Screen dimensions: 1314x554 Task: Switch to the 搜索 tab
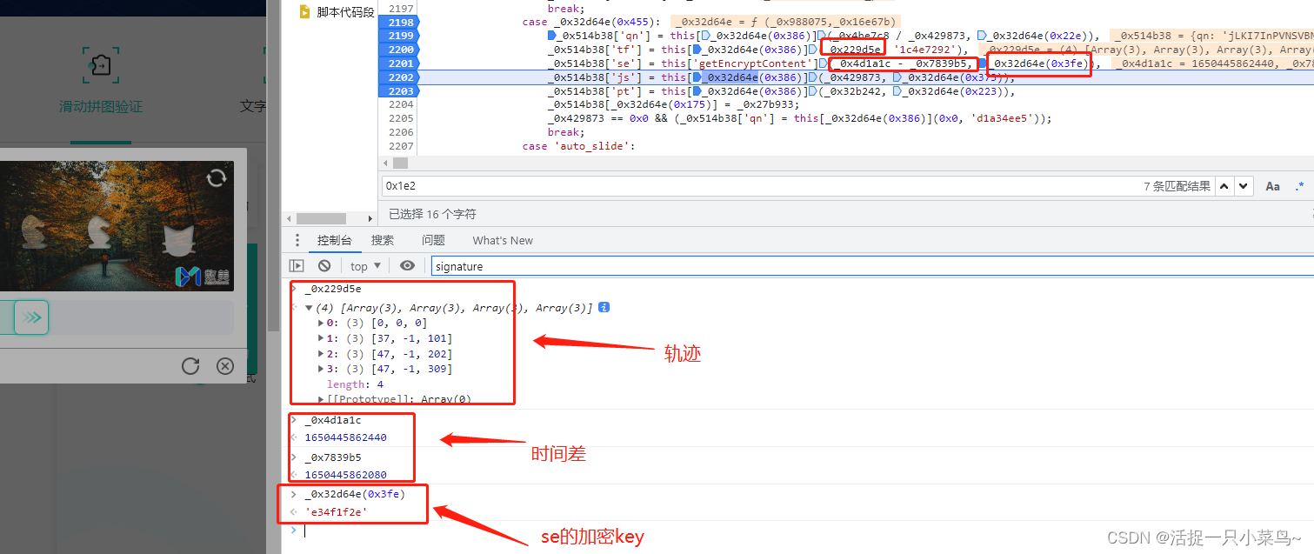coord(383,240)
